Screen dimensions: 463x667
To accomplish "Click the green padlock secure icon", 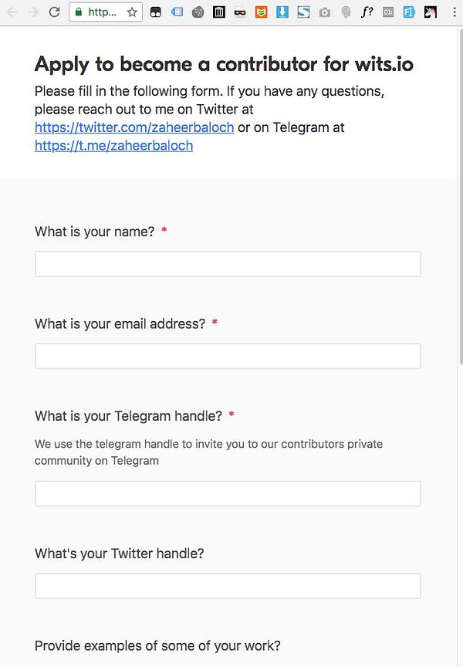I will [x=78, y=12].
